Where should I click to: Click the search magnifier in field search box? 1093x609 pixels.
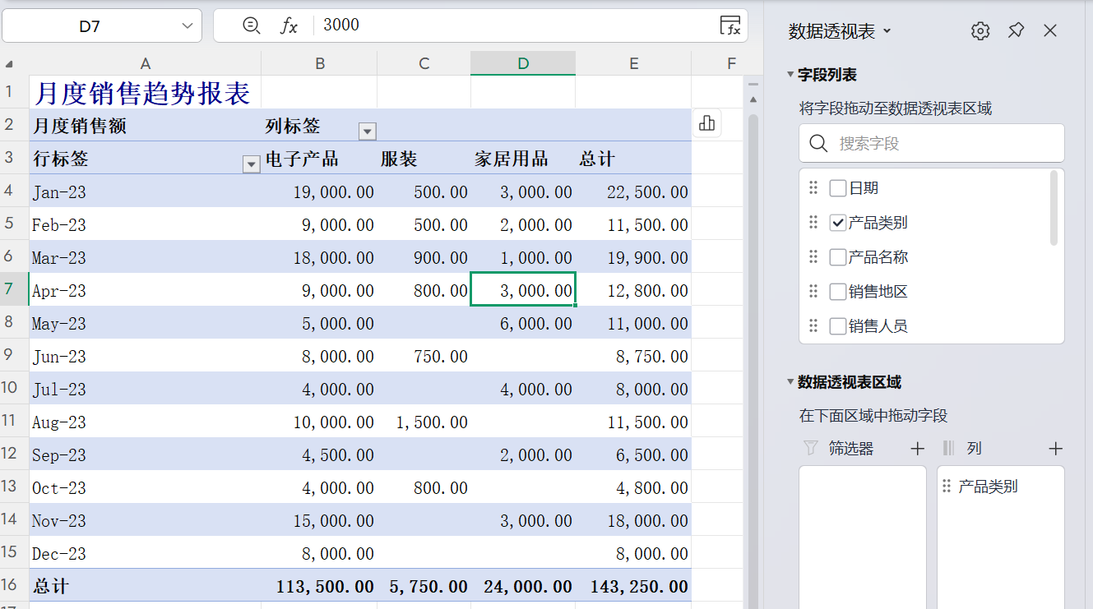pyautogui.click(x=818, y=143)
